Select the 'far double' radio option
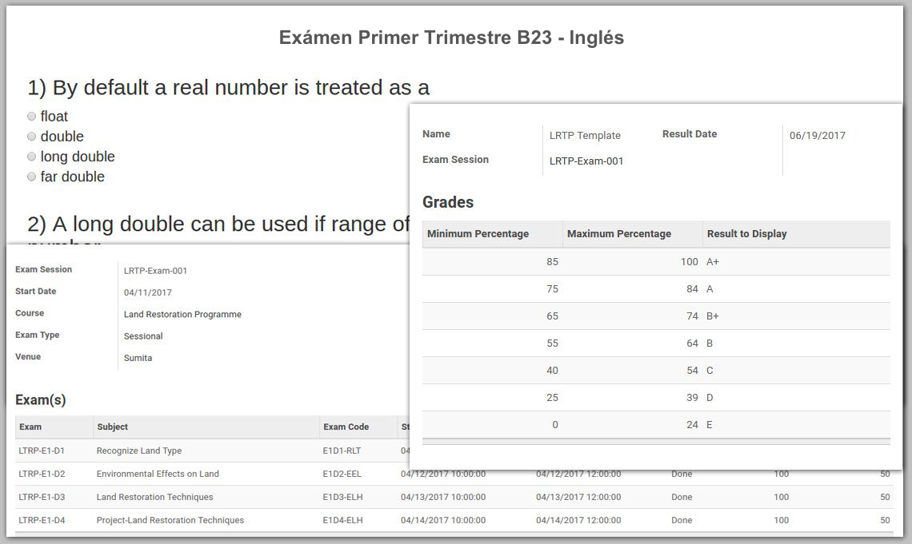The width and height of the screenshot is (912, 544). click(32, 177)
